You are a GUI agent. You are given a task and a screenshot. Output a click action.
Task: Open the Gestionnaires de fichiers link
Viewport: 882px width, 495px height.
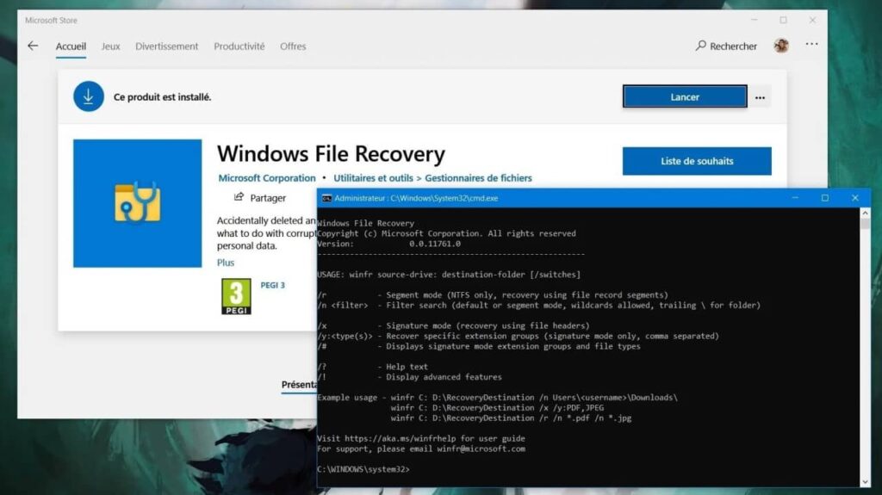tap(478, 177)
